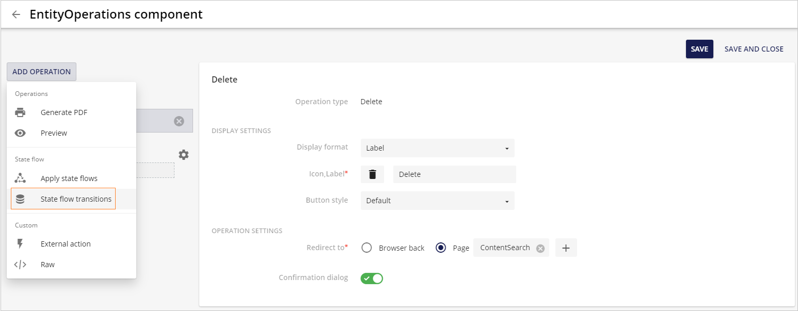Choose Generate PDF from the Operations menu
798x311 pixels.
64,112
